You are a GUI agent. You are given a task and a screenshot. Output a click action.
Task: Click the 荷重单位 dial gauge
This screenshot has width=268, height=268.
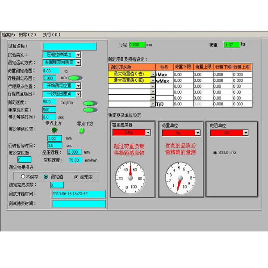[x=180, y=178]
